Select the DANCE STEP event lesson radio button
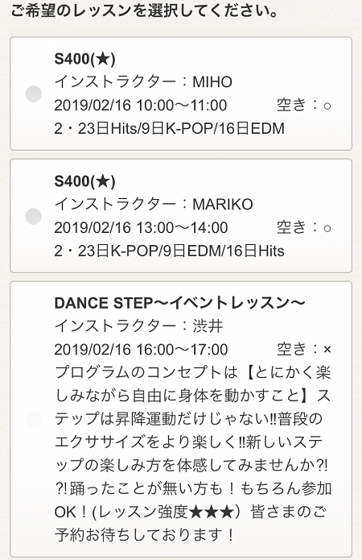 coord(34,419)
